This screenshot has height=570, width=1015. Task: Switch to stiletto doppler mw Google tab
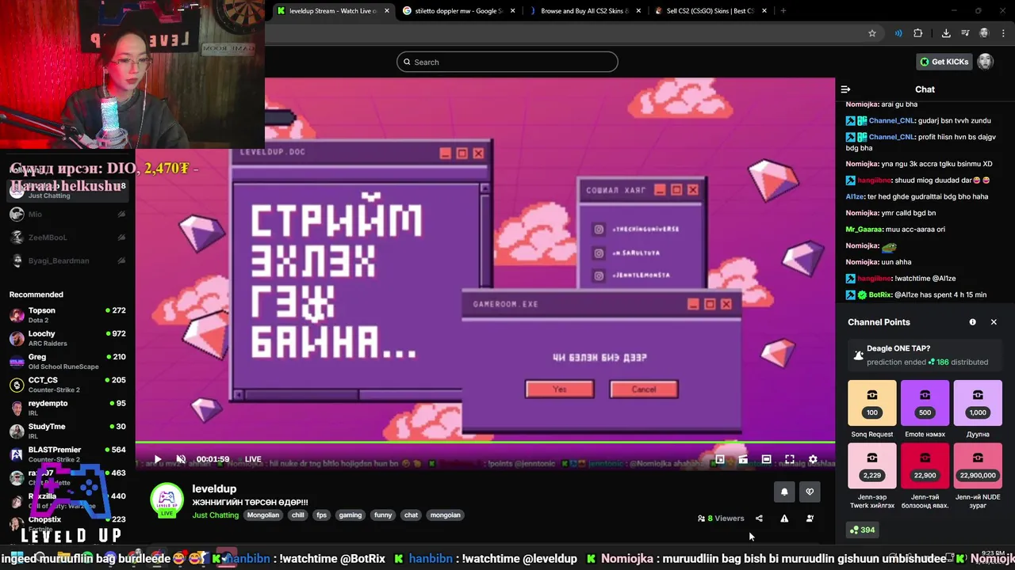tap(458, 11)
